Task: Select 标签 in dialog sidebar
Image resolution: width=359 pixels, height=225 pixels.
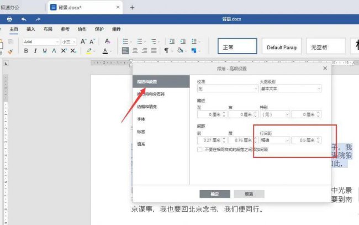Action: [x=161, y=132]
